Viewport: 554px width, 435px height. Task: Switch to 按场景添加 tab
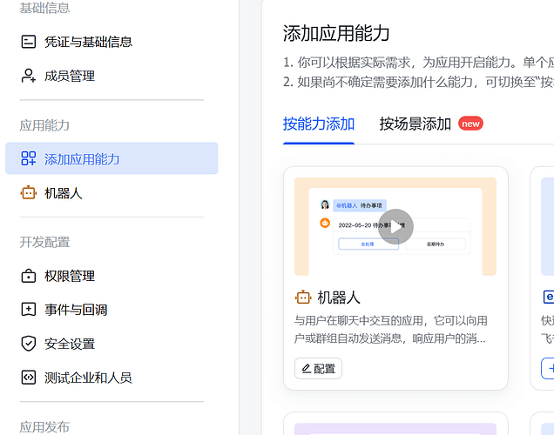(x=415, y=124)
